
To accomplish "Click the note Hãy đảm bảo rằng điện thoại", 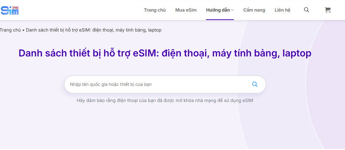I will pyautogui.click(x=165, y=101).
